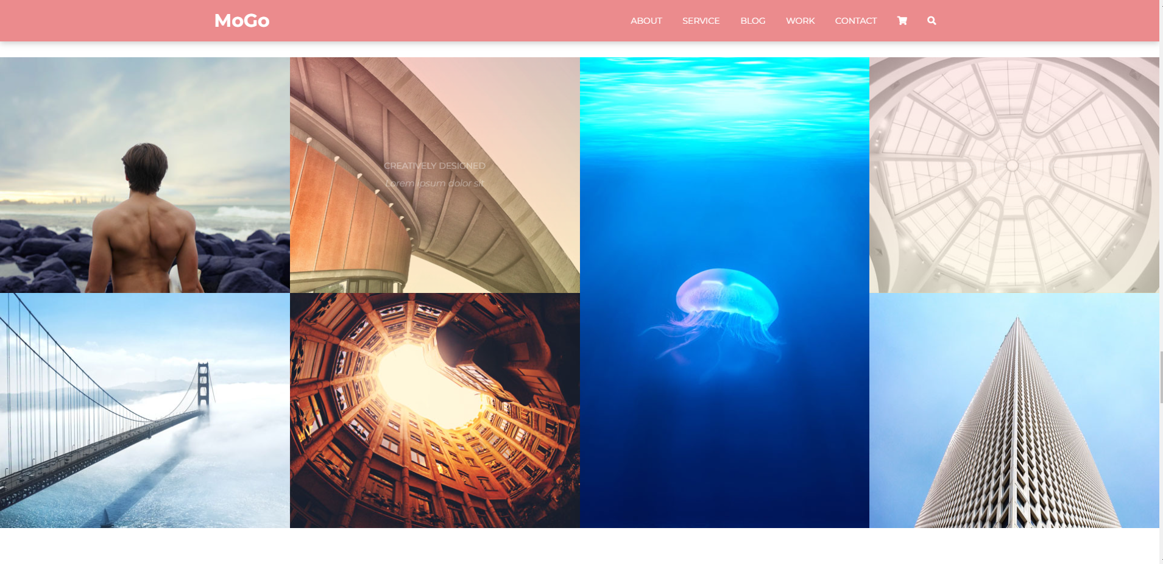Open the CONTACT link

point(855,21)
